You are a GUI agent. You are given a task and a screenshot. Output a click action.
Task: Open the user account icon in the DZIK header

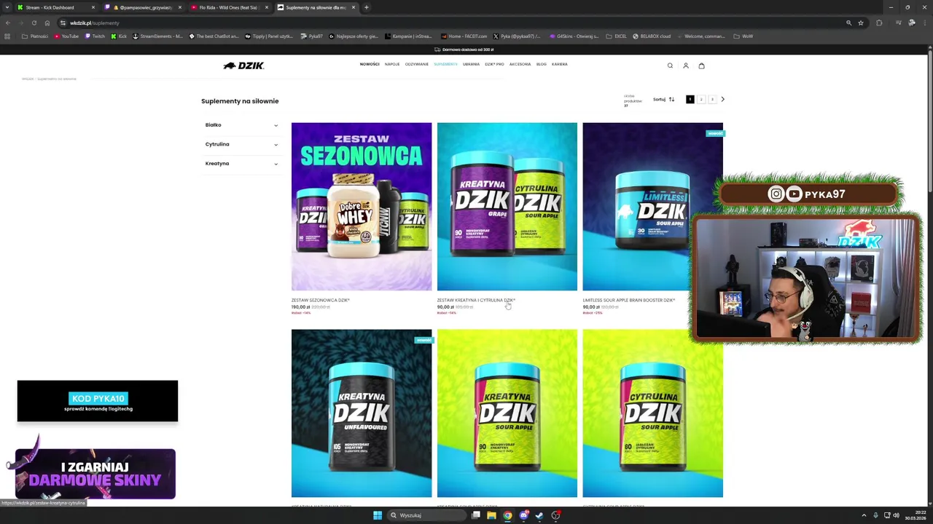pyautogui.click(x=686, y=65)
